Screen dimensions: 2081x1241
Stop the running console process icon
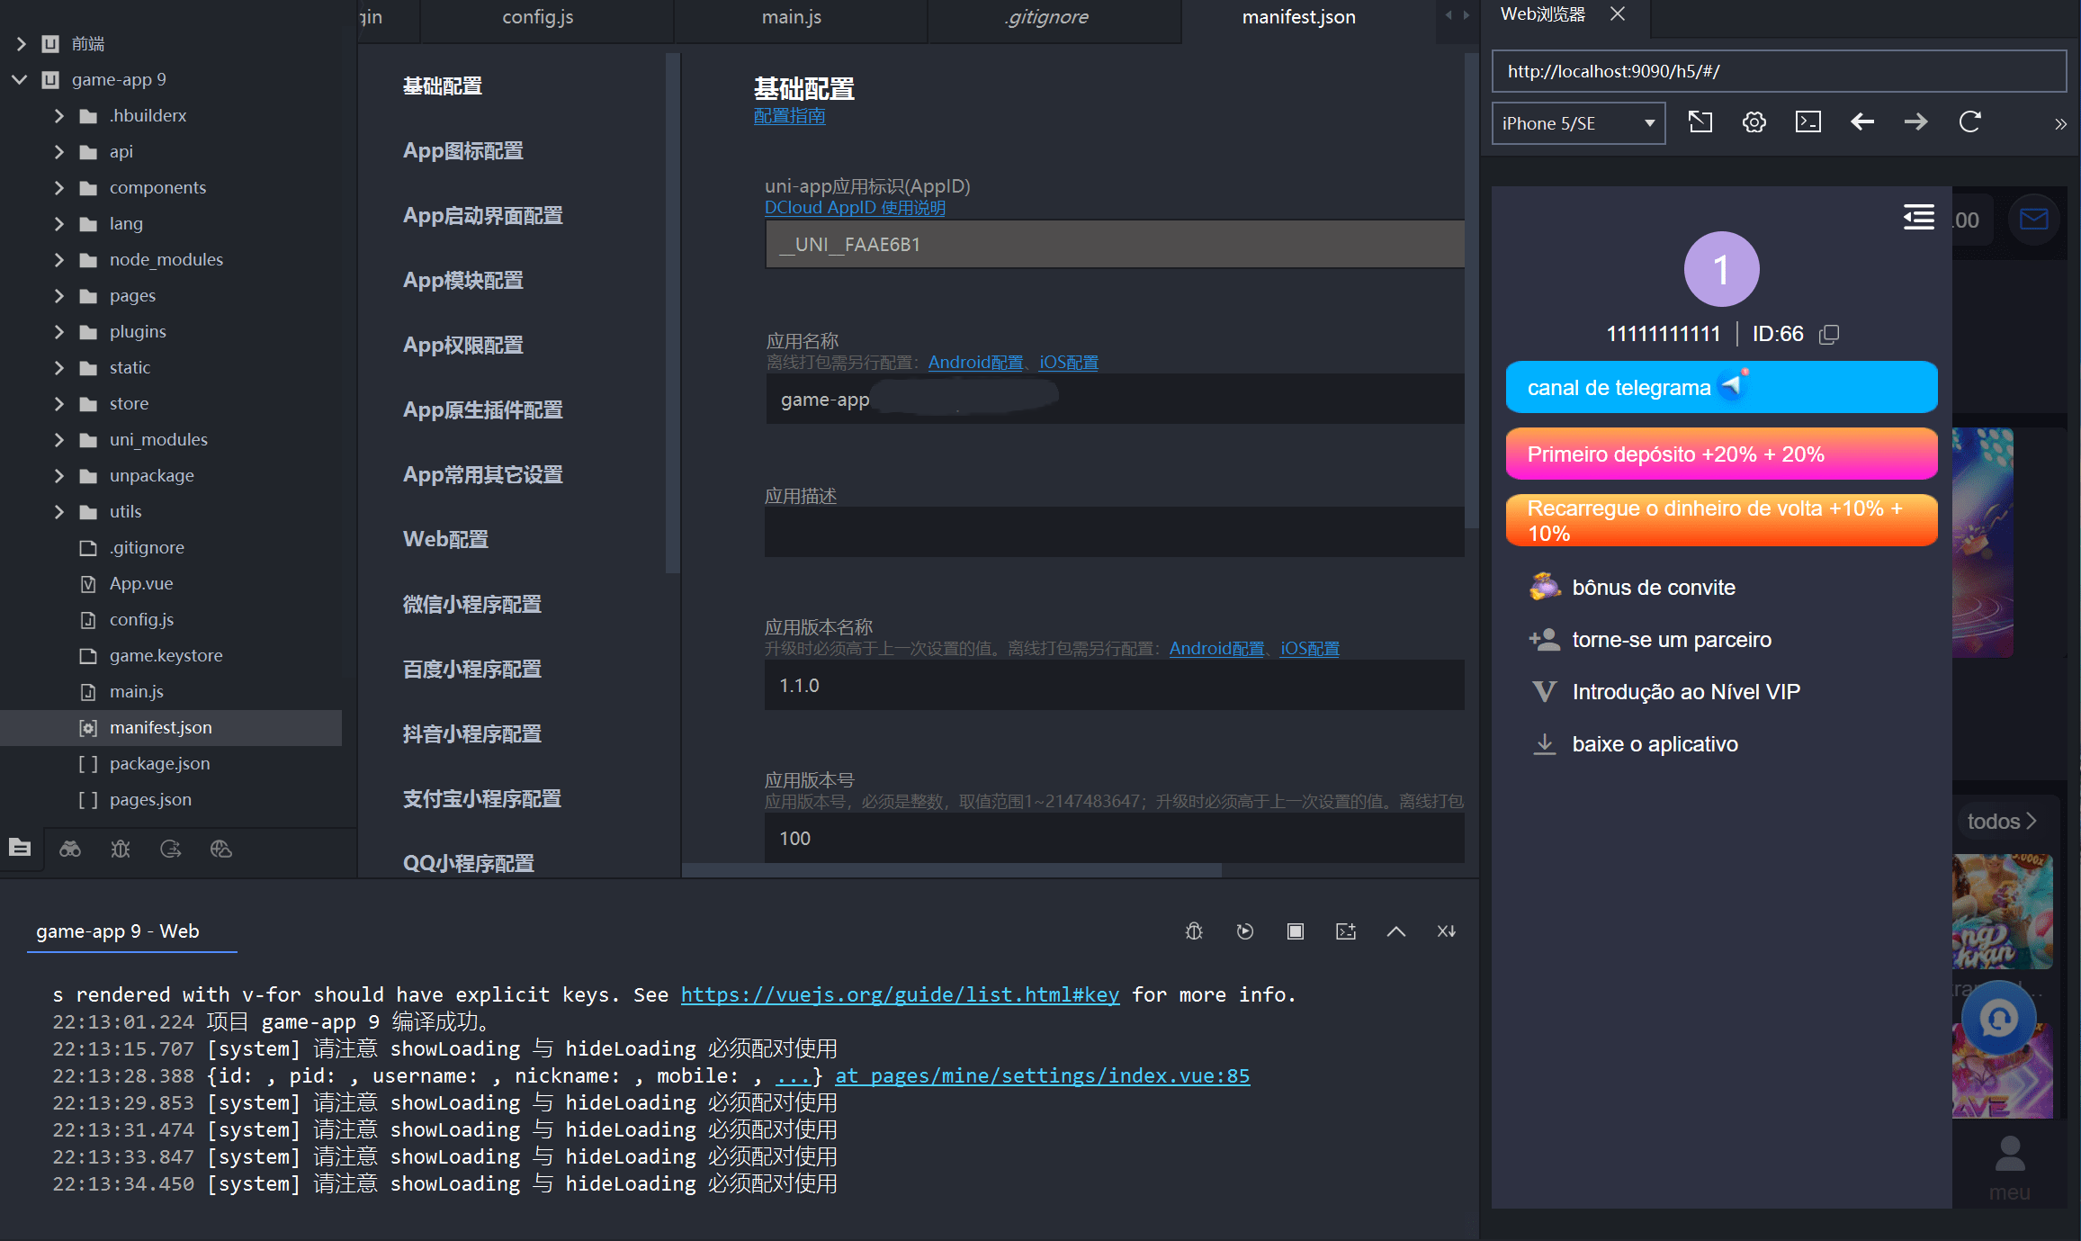(x=1295, y=931)
